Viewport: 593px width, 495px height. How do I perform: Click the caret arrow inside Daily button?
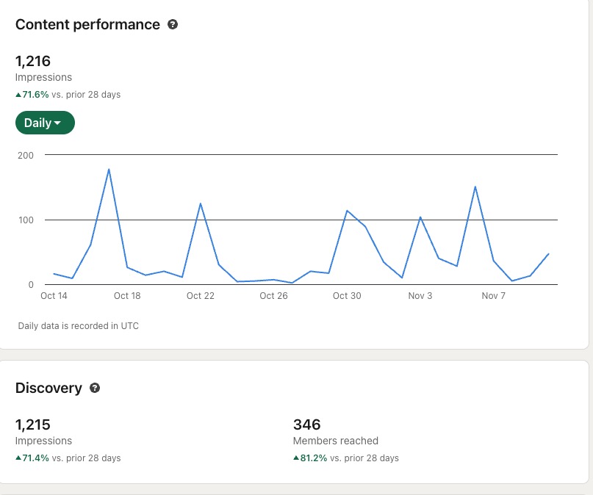(57, 123)
